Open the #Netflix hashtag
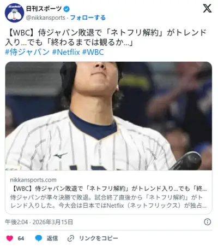Image resolution: width=218 pixels, height=246 pixels. point(66,52)
